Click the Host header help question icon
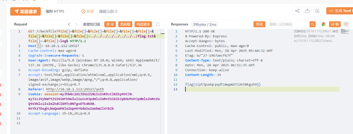This screenshot has width=353, height=134. tap(39, 46)
